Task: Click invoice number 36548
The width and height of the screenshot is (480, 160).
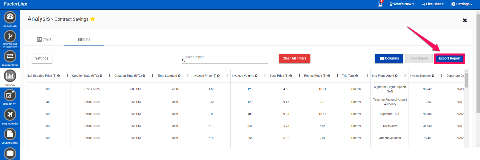Action: 427,126
